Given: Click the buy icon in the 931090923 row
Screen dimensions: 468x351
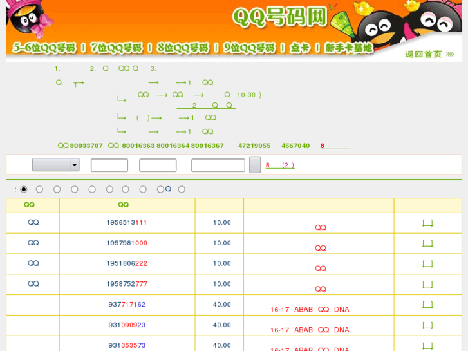Looking at the screenshot, I should click(x=427, y=325).
